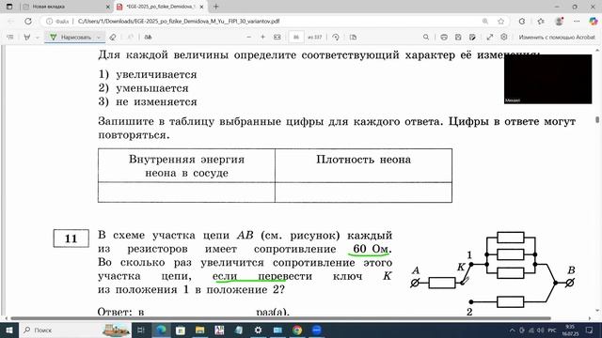The image size is (602, 338).
Task: Click the fit to width icon
Action: coord(277,38)
